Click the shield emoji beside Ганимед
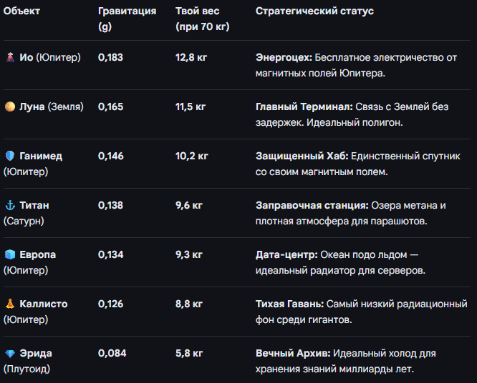 click(x=10, y=156)
